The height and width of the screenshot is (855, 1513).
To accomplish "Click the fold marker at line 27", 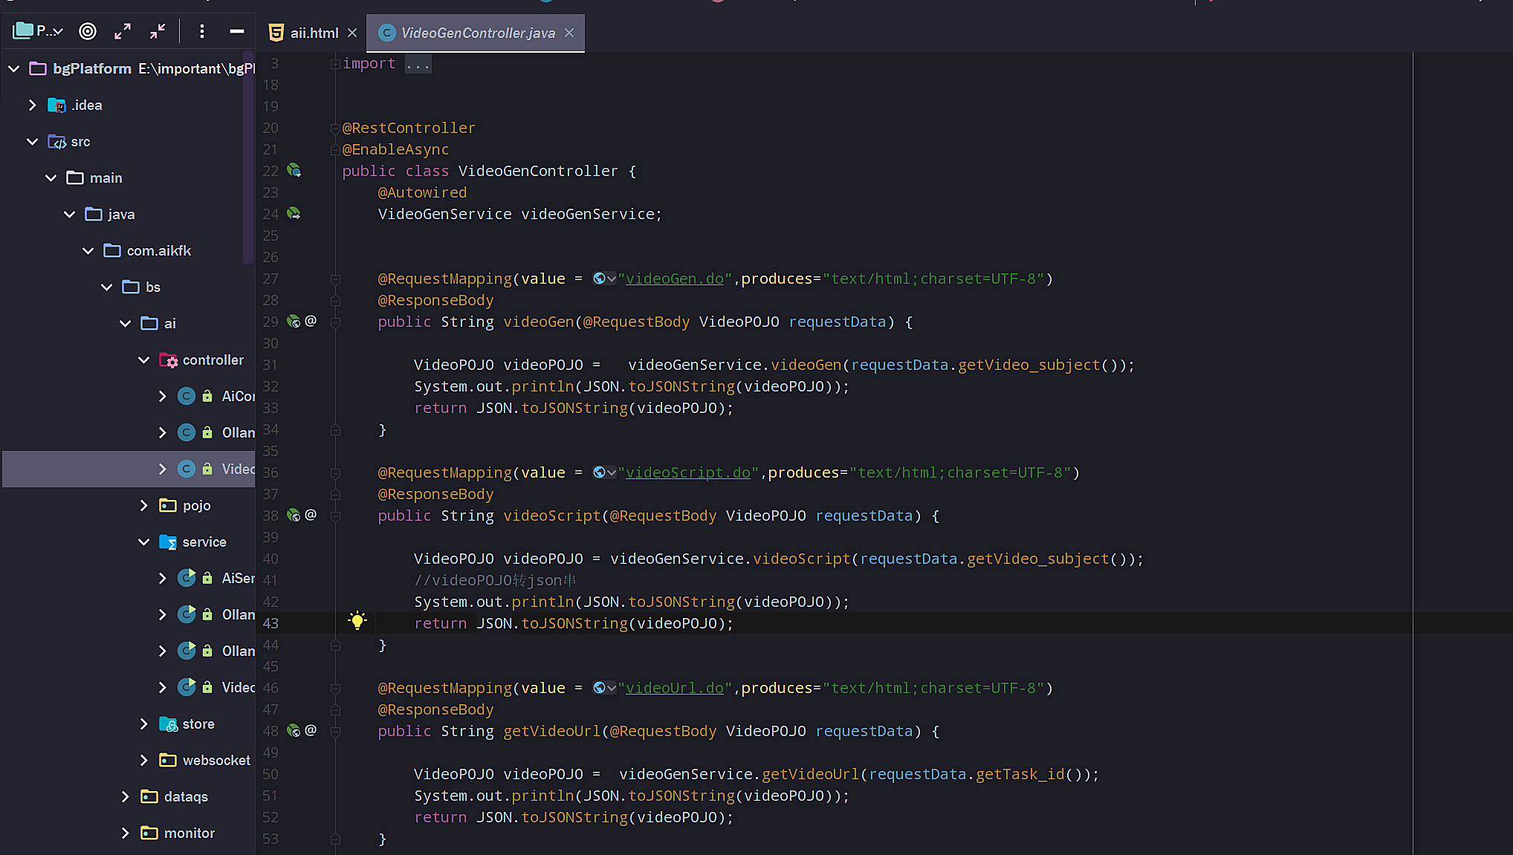I will tap(335, 279).
